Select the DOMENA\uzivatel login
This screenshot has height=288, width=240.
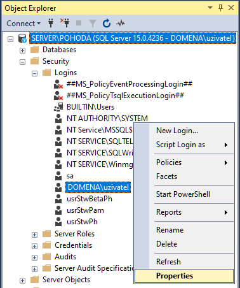pyautogui.click(x=98, y=187)
